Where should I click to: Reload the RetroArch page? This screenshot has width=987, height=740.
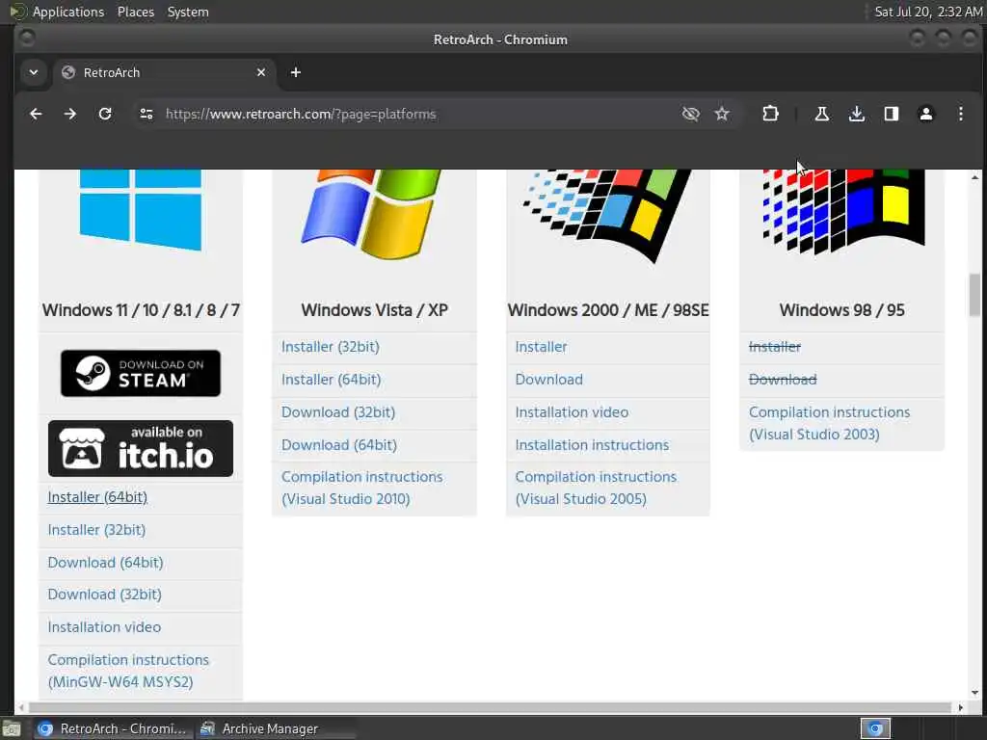[x=105, y=114]
